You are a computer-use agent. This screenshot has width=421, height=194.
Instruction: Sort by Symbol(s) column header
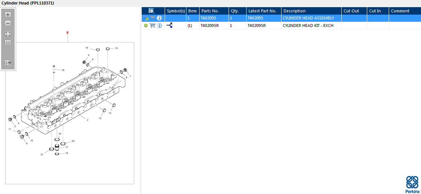coord(176,11)
